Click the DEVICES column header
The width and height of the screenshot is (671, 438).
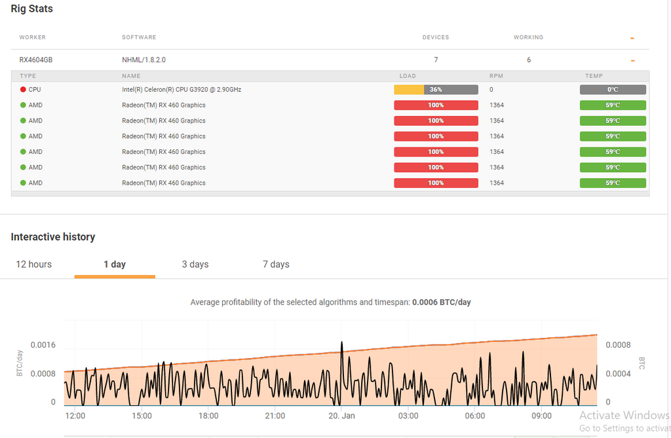pos(436,37)
